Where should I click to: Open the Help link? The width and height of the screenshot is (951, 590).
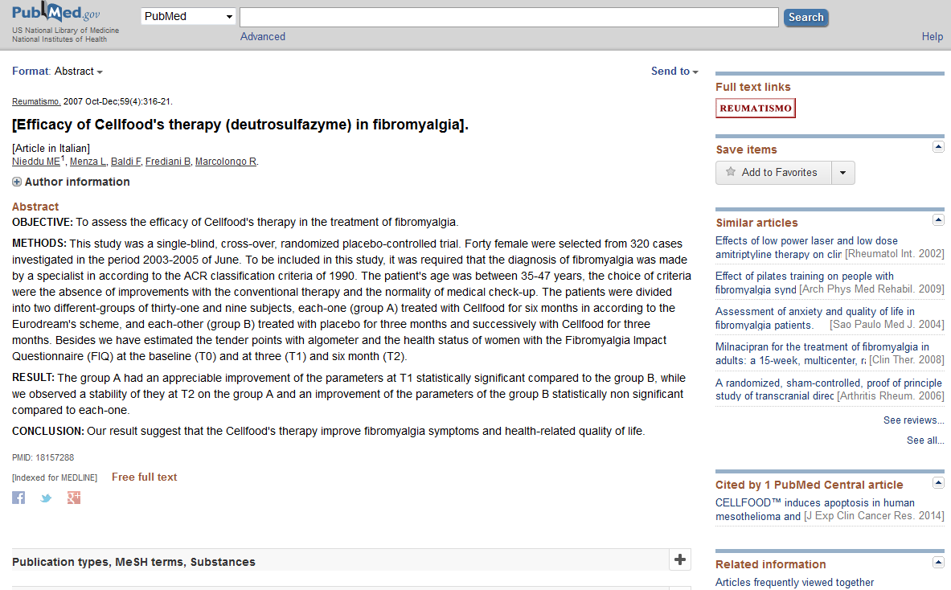[933, 36]
